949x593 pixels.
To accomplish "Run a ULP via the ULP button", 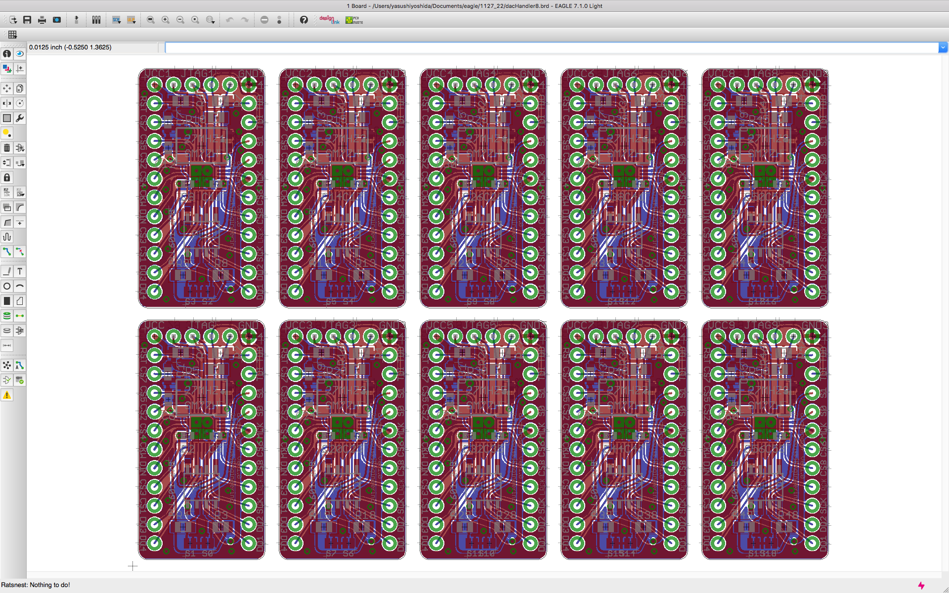I will point(131,20).
